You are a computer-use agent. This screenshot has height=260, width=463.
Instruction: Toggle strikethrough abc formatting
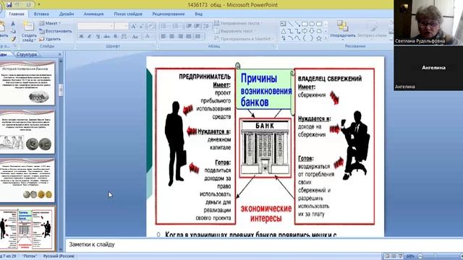point(106,36)
